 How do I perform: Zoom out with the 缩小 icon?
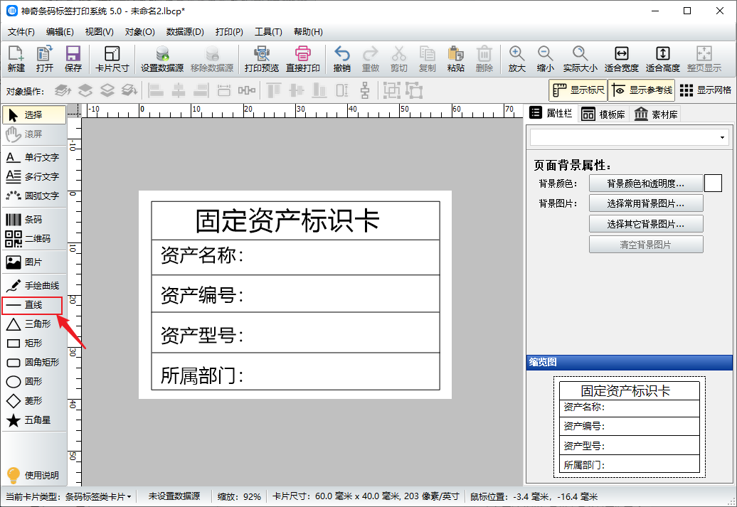545,59
